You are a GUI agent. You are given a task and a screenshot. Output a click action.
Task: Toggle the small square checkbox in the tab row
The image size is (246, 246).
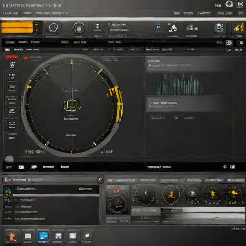click(109, 49)
